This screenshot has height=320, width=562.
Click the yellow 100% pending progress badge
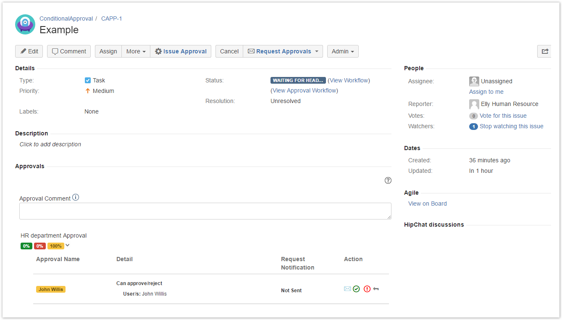[x=55, y=246]
